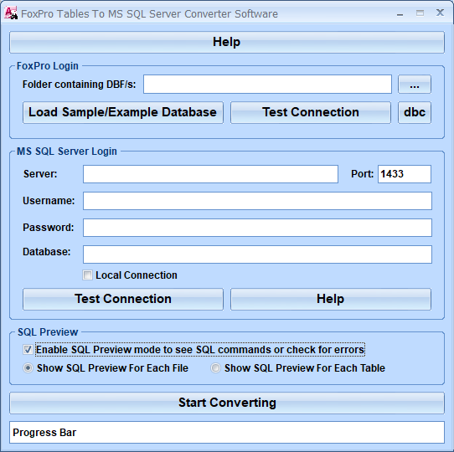
Task: Click the 'FoxPro Login' group label
Action: tap(48, 66)
